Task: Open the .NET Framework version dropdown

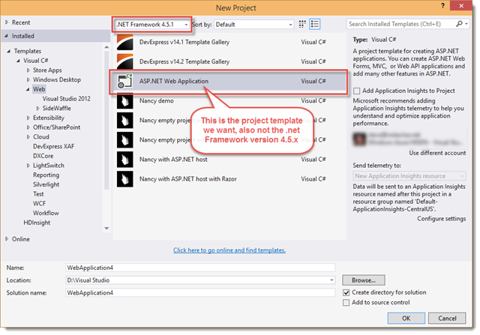Action: click(x=152, y=25)
